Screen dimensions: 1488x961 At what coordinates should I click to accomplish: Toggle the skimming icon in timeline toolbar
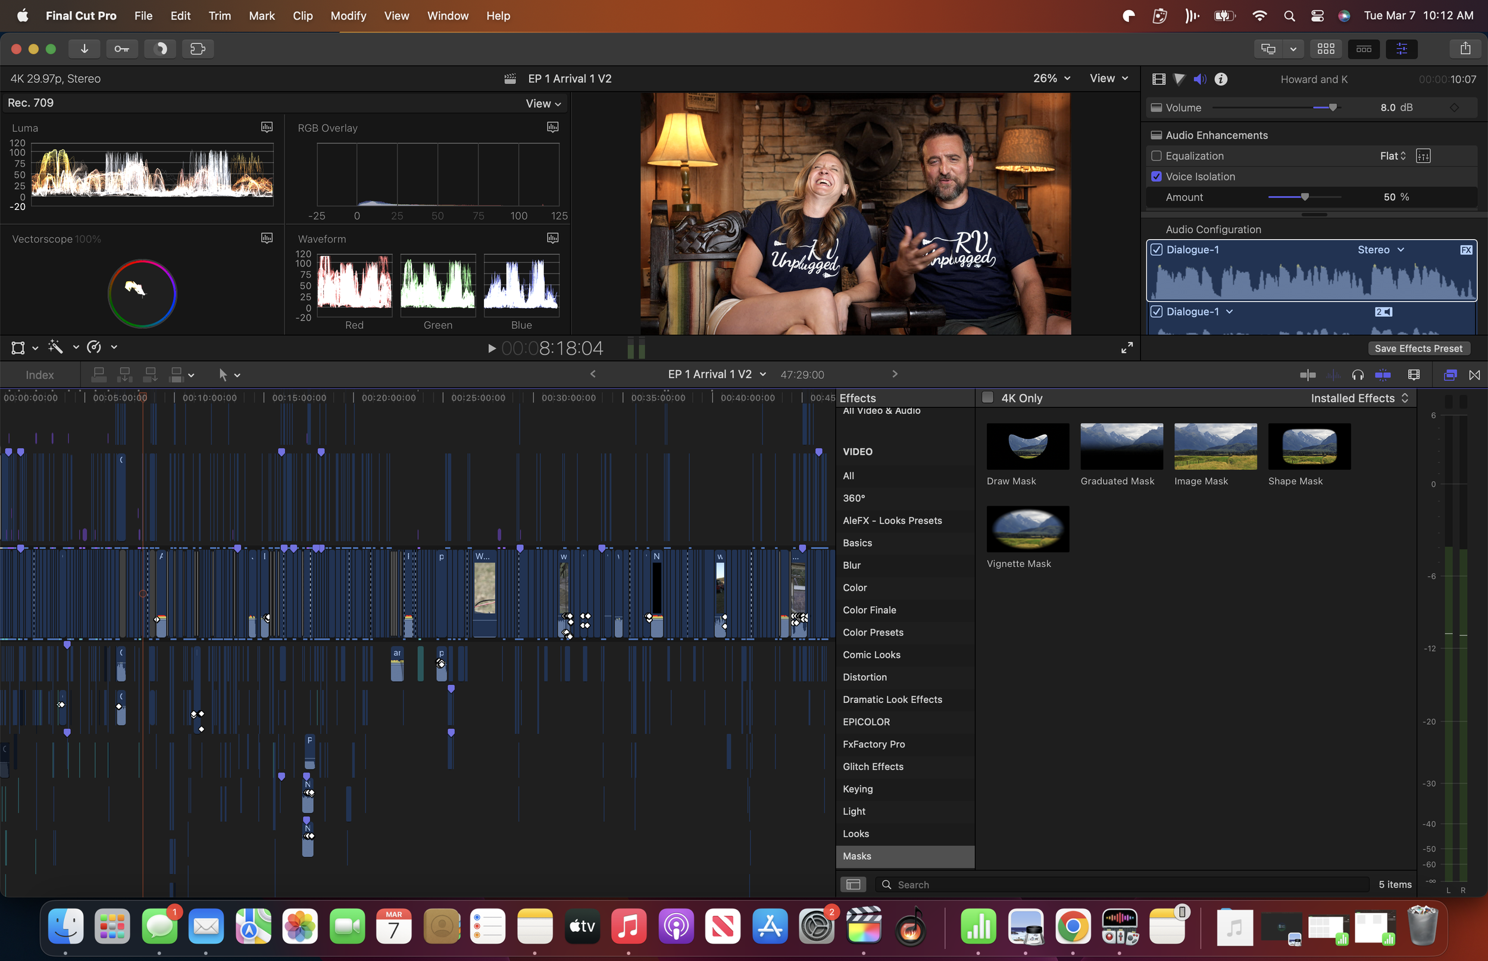pos(1308,375)
